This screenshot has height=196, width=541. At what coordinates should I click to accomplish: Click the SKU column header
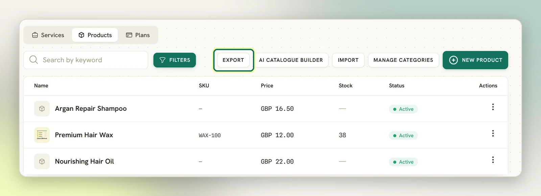(x=204, y=86)
